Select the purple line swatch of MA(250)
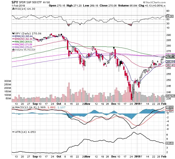Image resolution: width=175 pixels, height=159 pixels. pos(13,47)
